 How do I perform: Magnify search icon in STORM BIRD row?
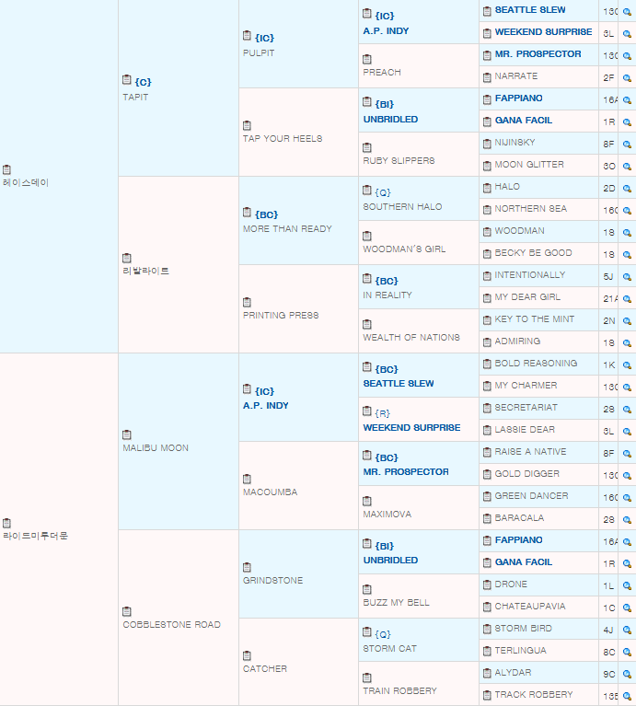627,630
